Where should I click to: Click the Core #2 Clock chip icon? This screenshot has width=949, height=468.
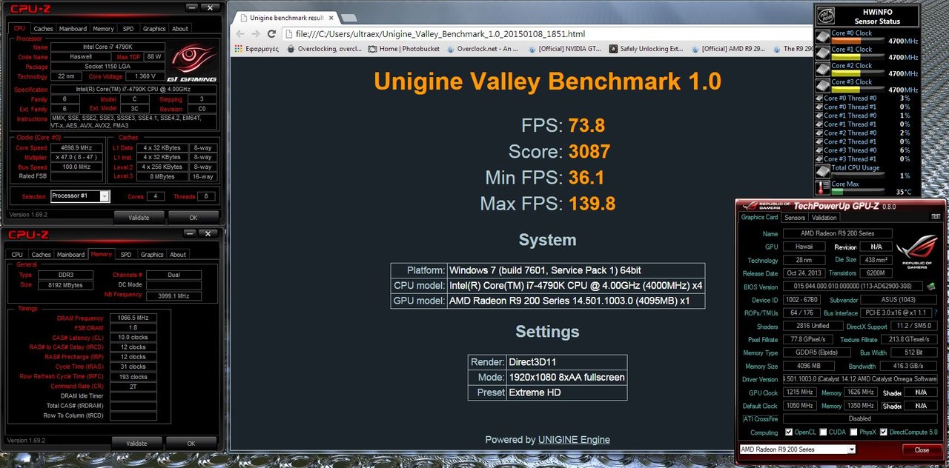point(823,69)
